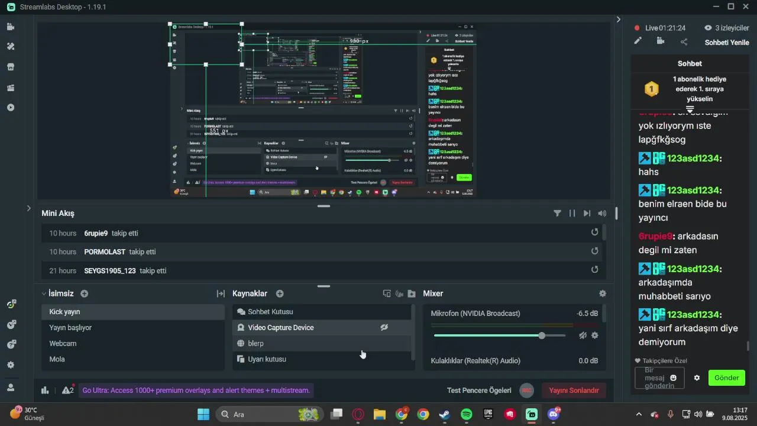The image size is (757, 426).
Task: Open the App Store icon in the sidebar
Action: 11,67
